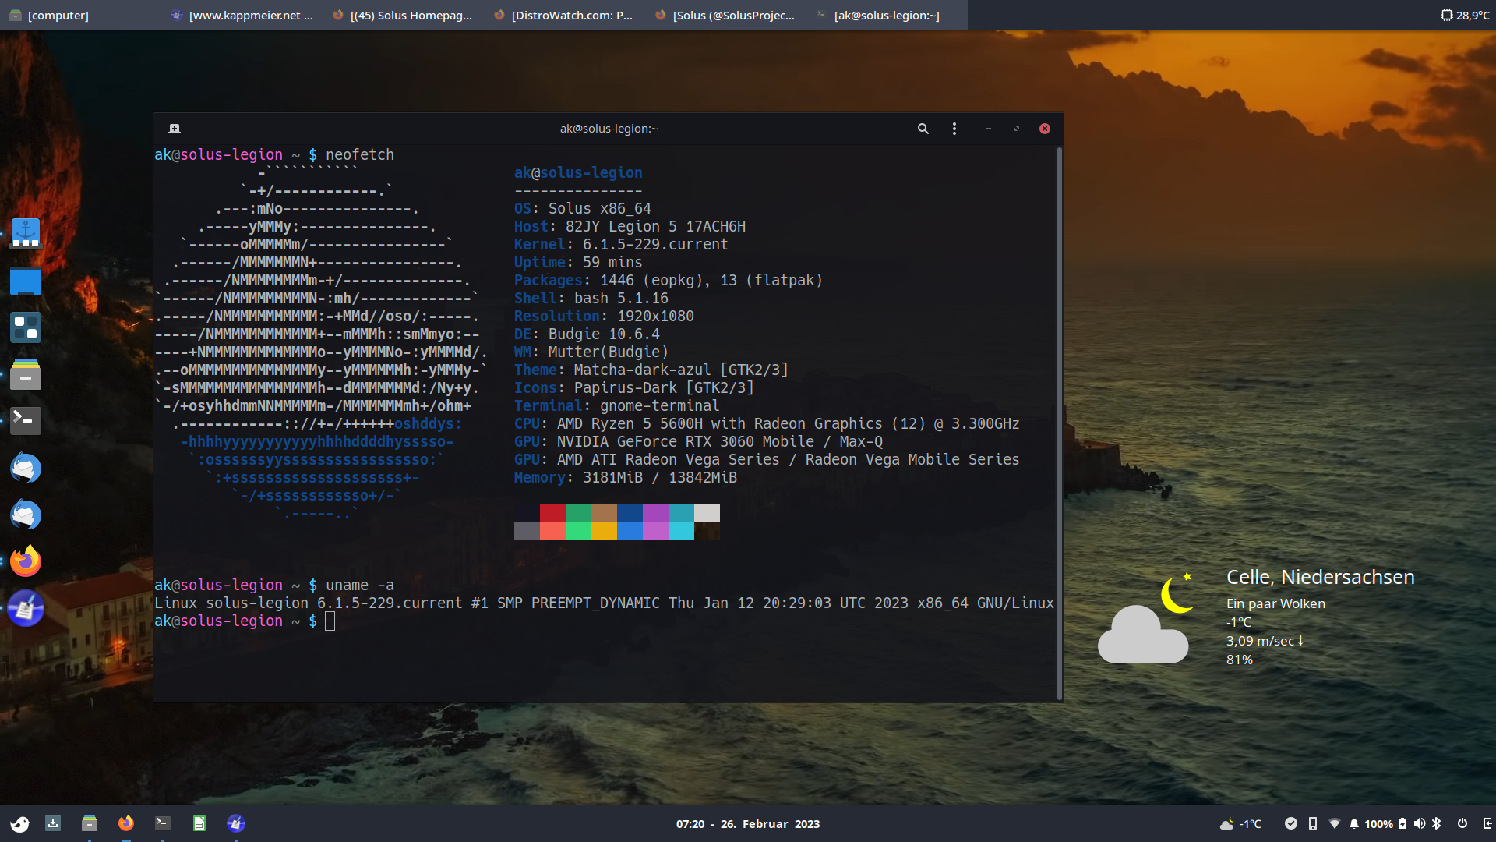Open the Files archive manager from the dock
1496x842 pixels.
pyautogui.click(x=26, y=374)
